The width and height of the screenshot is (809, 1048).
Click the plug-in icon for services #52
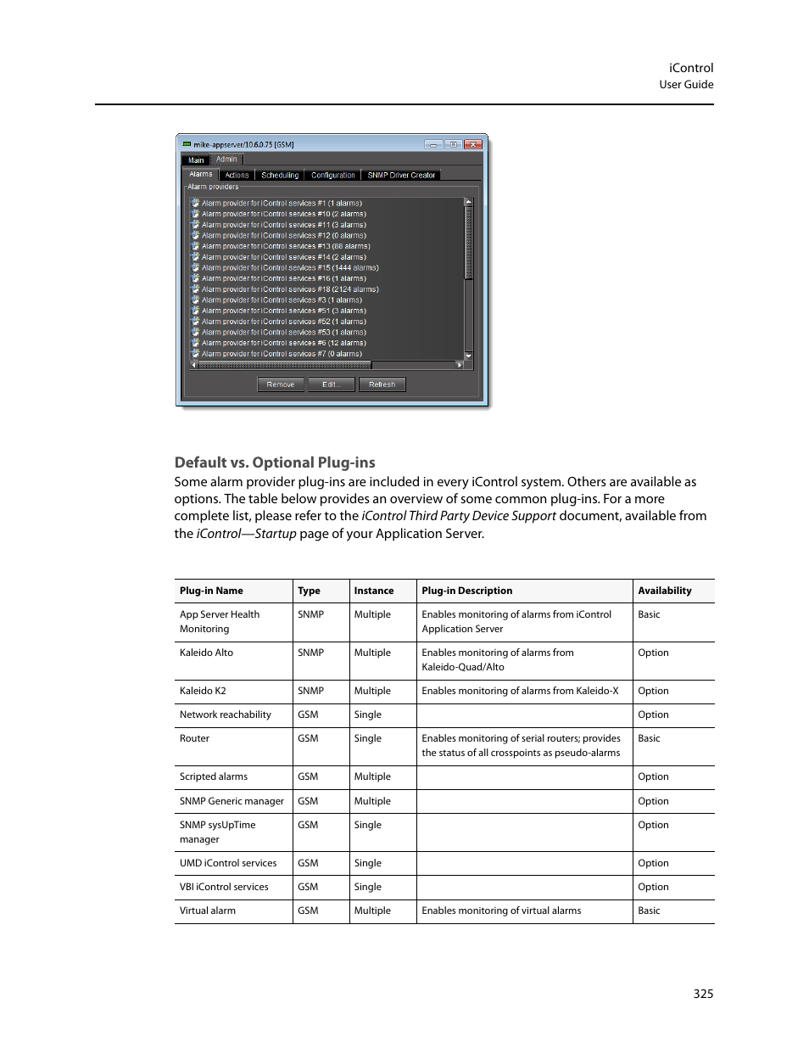(x=195, y=322)
